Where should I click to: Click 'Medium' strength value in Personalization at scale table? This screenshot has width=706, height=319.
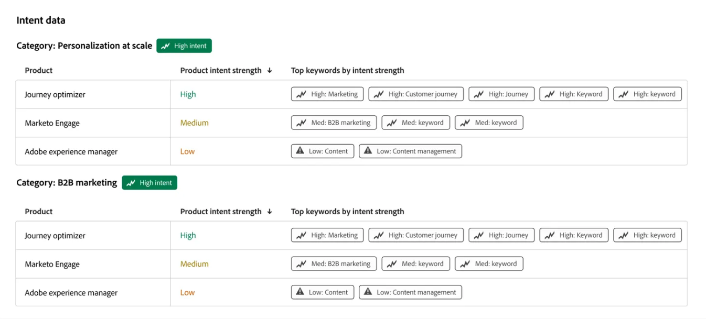(x=195, y=123)
